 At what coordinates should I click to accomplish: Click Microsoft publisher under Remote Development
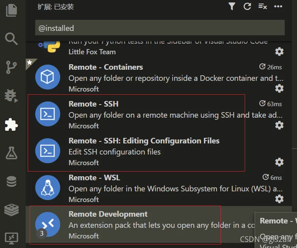click(84, 236)
